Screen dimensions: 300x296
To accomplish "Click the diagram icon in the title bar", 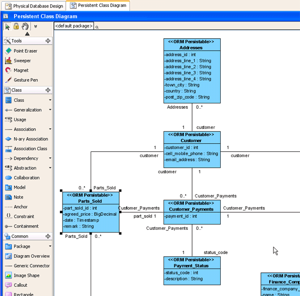I will click(6, 16).
